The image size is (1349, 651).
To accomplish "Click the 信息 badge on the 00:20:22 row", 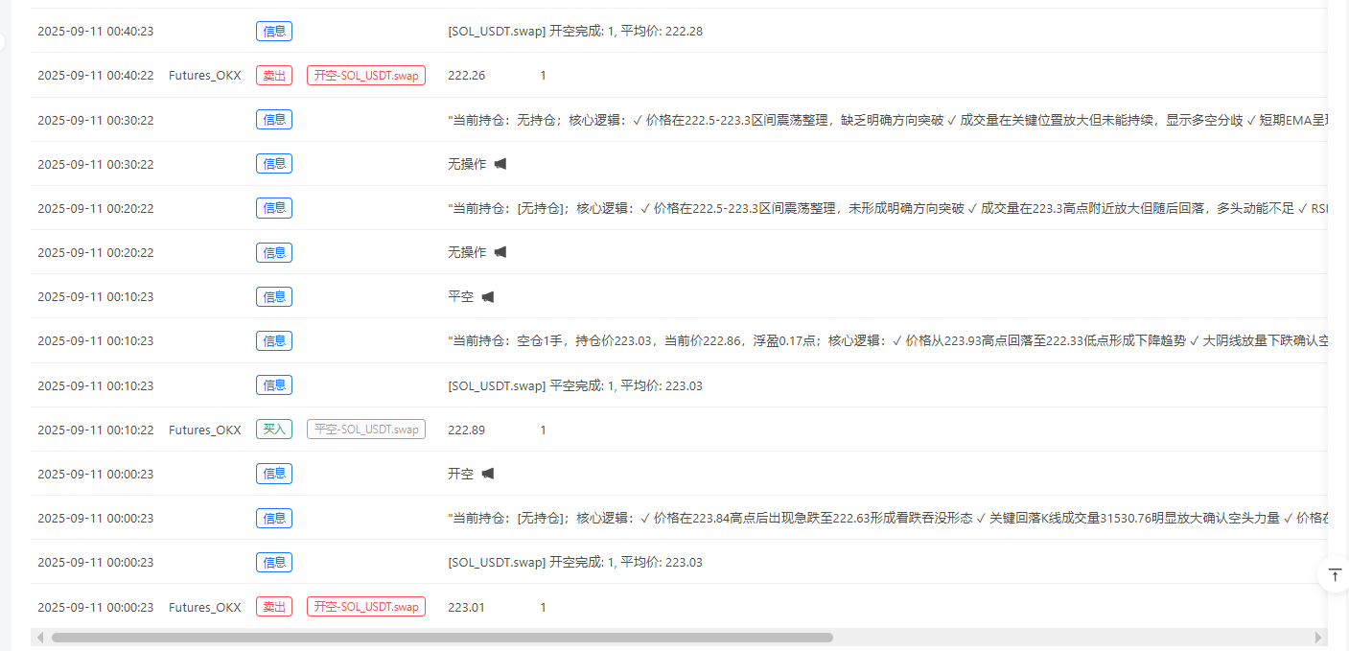I will pyautogui.click(x=274, y=208).
